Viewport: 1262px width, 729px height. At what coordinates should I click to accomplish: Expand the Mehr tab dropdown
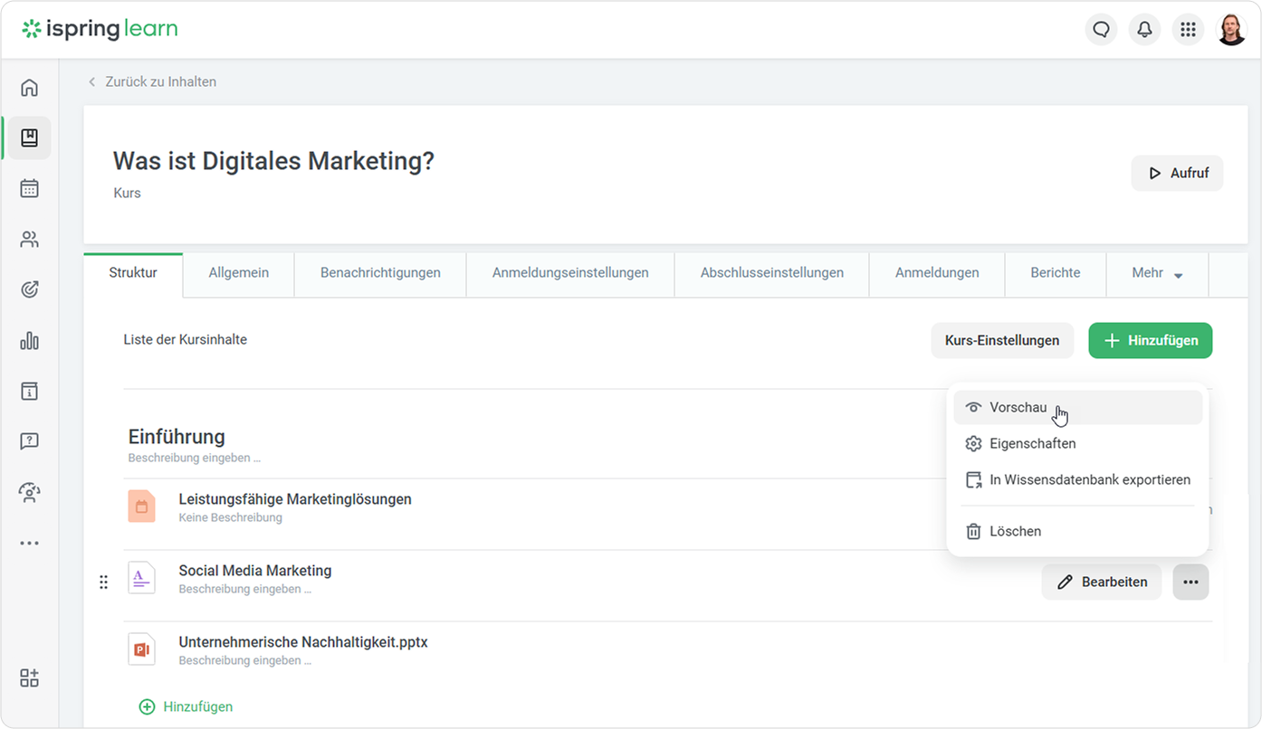coord(1157,273)
